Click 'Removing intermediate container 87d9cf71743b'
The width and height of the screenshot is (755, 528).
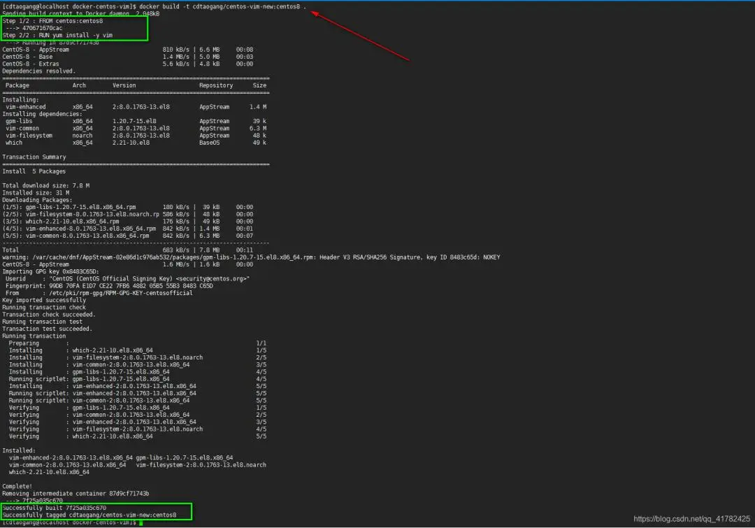click(x=75, y=494)
